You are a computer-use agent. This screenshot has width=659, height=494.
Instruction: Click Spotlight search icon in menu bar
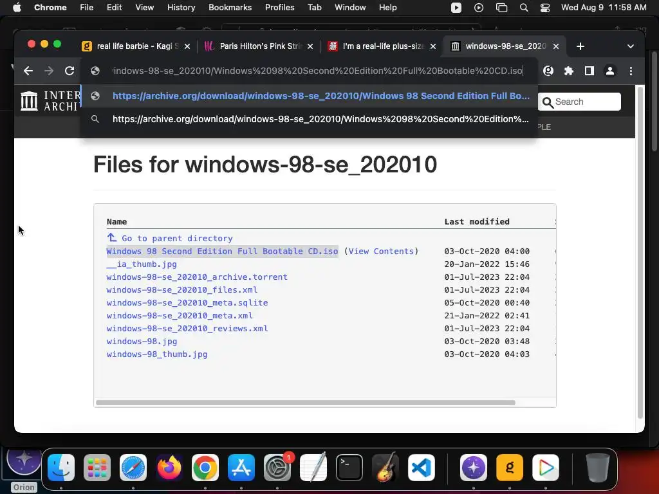pyautogui.click(x=524, y=8)
